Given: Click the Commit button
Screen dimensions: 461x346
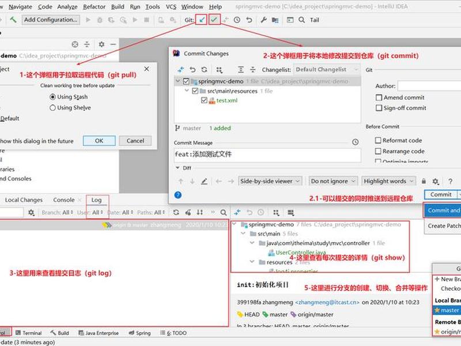Looking at the screenshot, I should click(440, 194).
